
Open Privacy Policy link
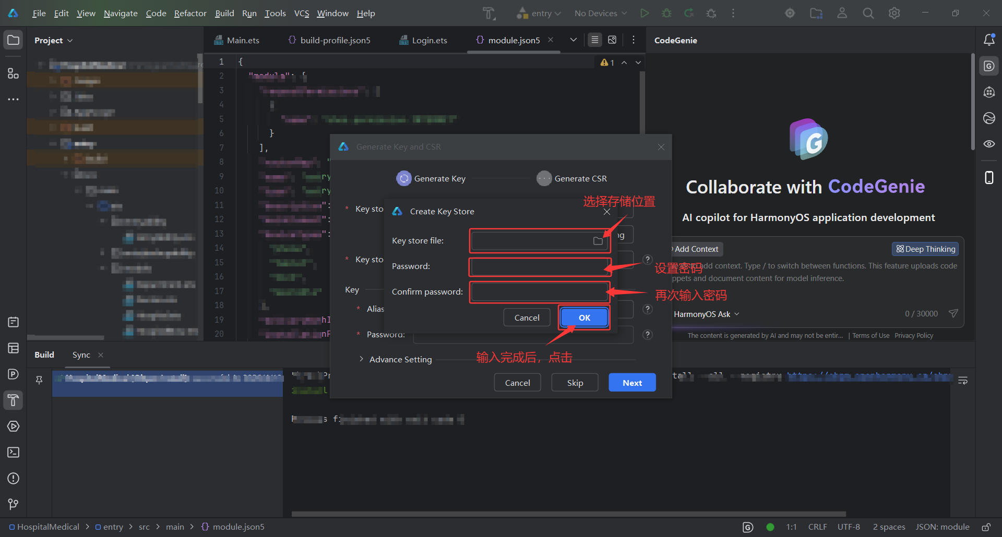pyautogui.click(x=914, y=336)
